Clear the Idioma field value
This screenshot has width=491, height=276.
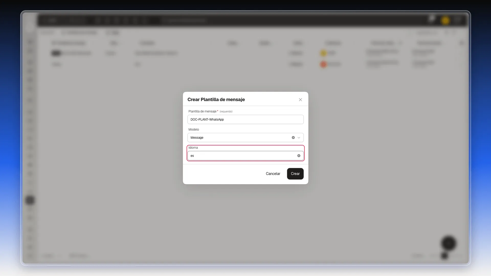299,156
